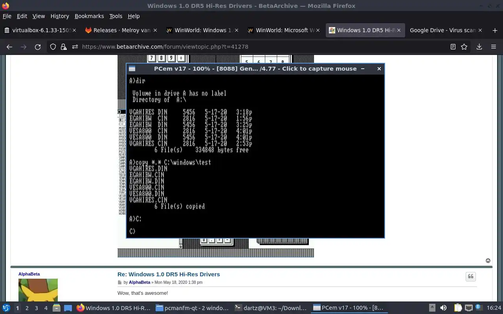Click the PCem v17 window title bar
The width and height of the screenshot is (503, 314).
255,69
